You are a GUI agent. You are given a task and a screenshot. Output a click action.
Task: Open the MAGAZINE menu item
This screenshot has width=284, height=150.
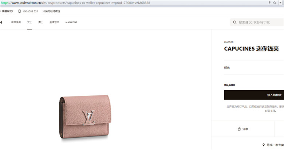(x=71, y=22)
